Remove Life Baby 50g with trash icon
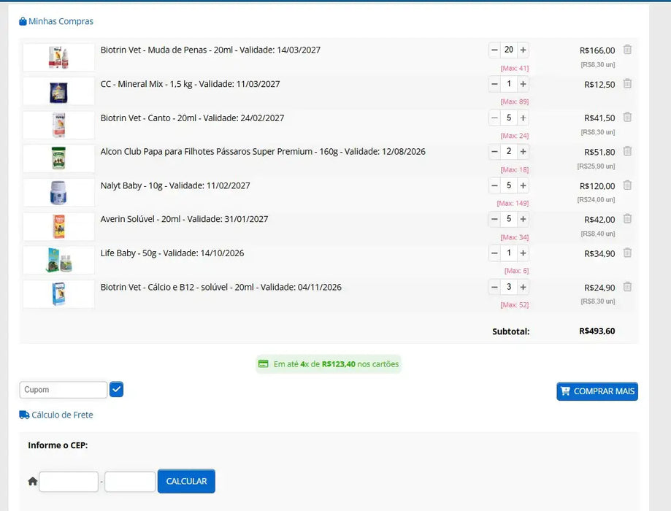671x511 pixels. pyautogui.click(x=627, y=253)
